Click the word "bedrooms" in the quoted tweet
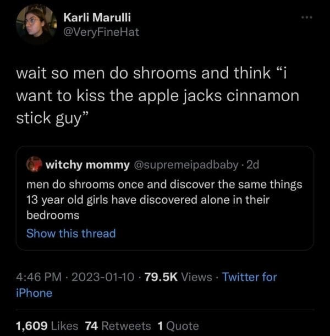 click(53, 215)
